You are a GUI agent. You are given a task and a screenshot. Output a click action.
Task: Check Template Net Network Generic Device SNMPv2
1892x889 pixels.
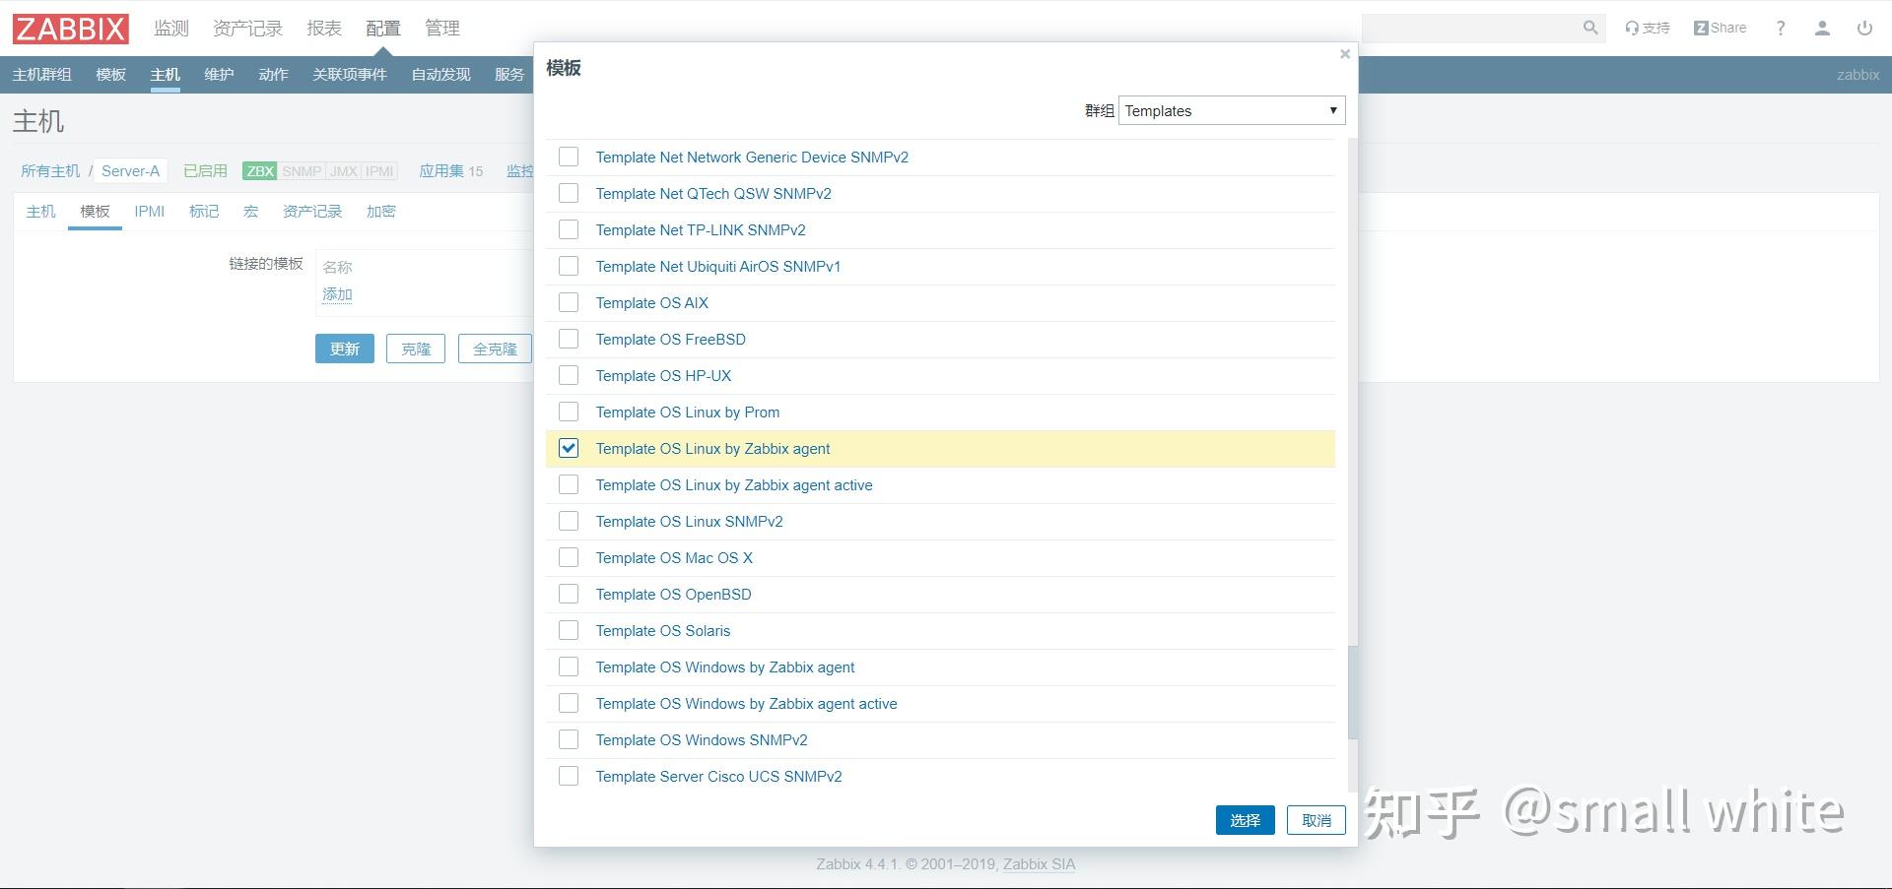[569, 157]
